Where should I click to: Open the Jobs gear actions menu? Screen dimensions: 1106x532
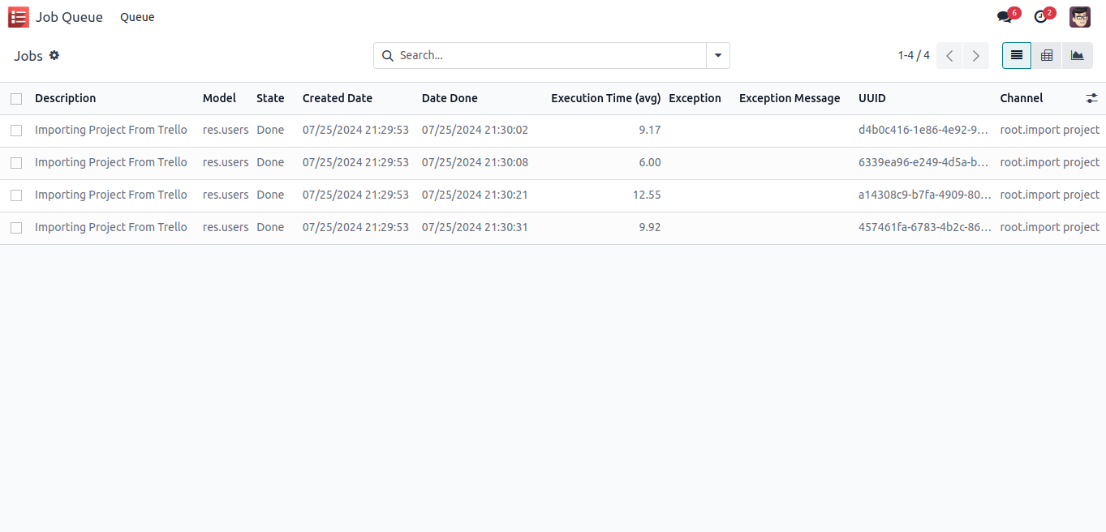tap(54, 55)
